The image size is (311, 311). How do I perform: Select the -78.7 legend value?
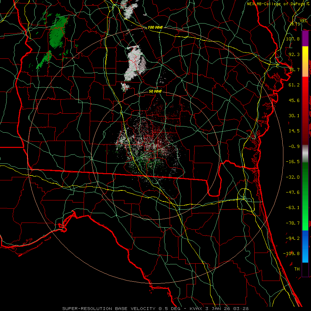[293, 223]
